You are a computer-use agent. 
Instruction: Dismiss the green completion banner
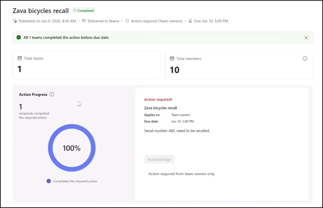306,38
